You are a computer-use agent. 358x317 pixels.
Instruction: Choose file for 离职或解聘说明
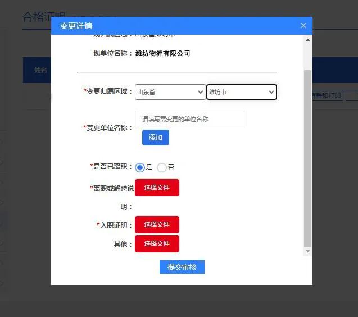157,187
